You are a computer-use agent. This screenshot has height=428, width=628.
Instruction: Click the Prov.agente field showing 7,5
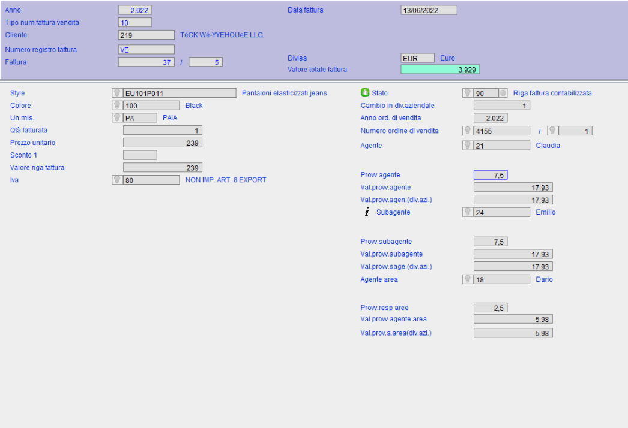491,175
